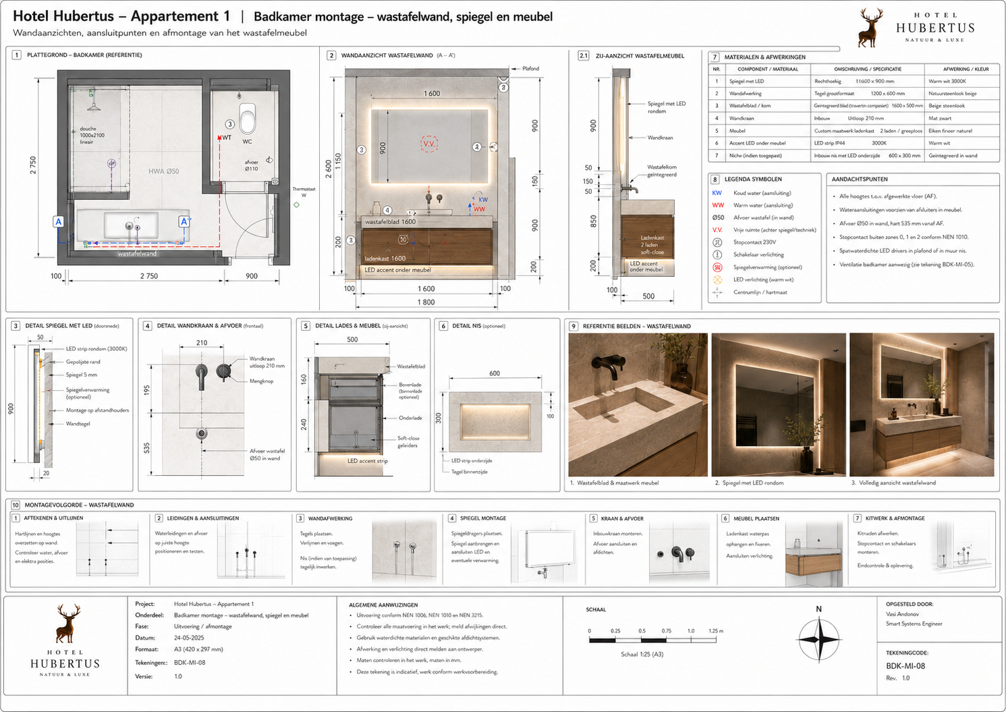The height and width of the screenshot is (712, 1006).
Task: Click drawing code BDK-MI-08 under Tekeningcode
Action: 905,666
